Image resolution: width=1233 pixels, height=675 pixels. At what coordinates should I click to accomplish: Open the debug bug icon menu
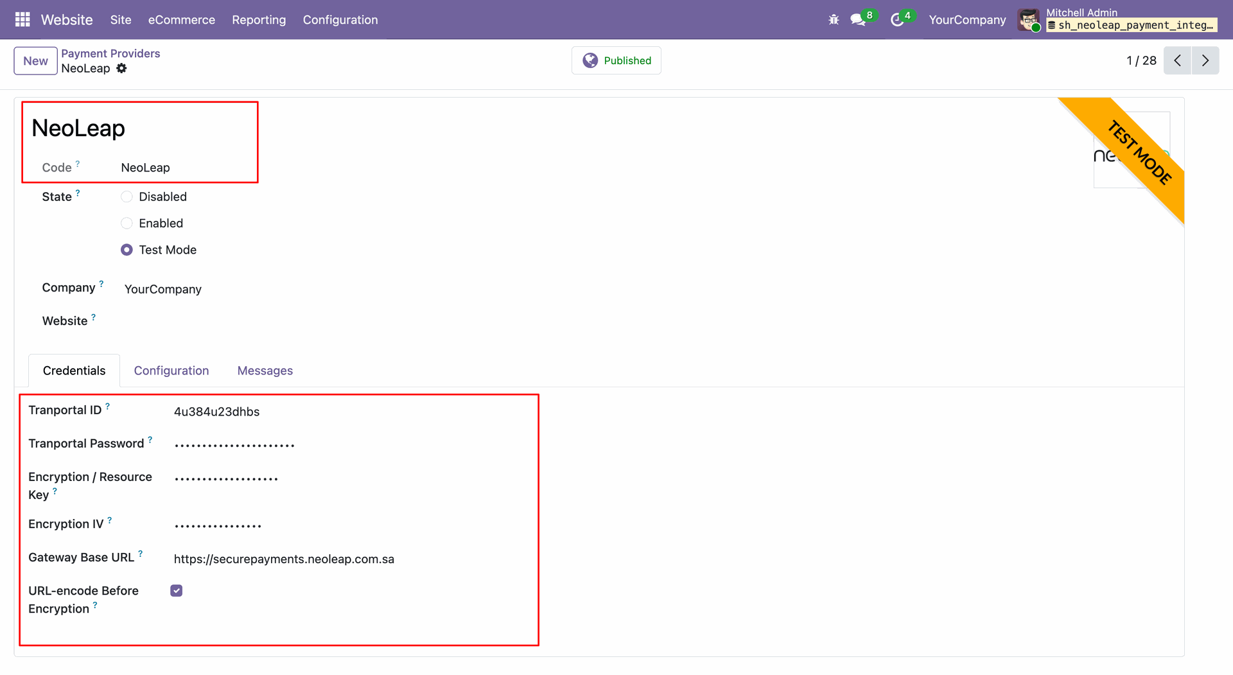(x=834, y=20)
